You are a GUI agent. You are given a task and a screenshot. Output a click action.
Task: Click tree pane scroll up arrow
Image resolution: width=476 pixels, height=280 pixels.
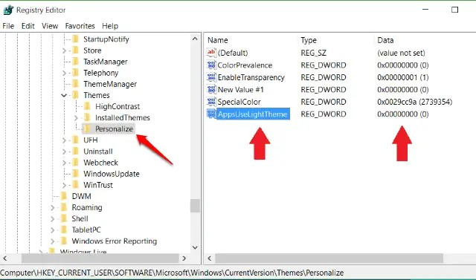click(x=195, y=39)
